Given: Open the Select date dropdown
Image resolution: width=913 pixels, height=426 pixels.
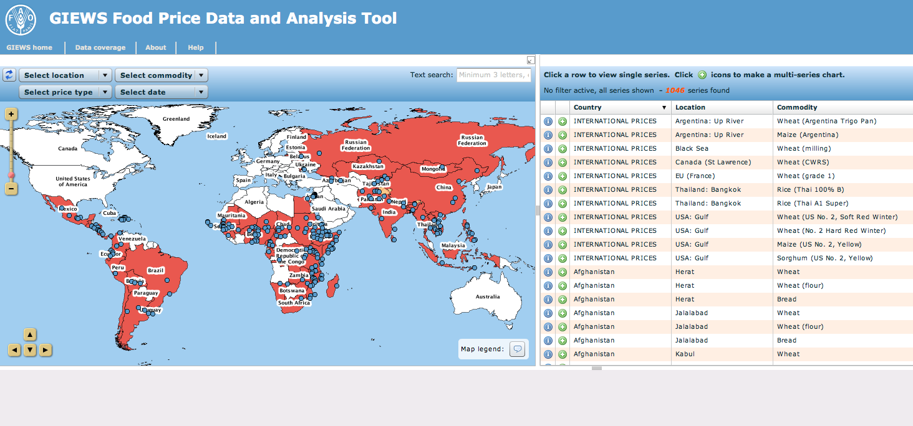Looking at the screenshot, I should tap(161, 92).
